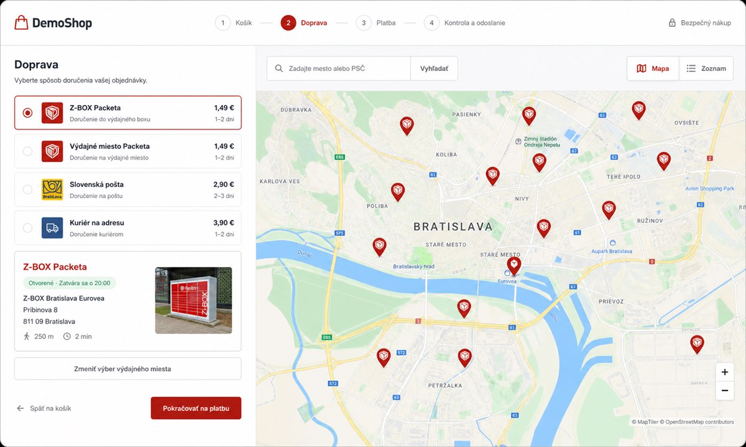746x447 pixels.
Task: Select Z-BOX Packeta radio button
Action: tap(27, 113)
